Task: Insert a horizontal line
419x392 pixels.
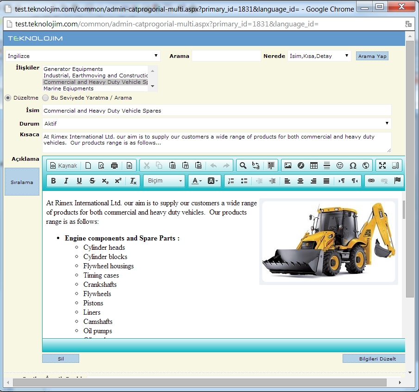Action: [x=327, y=165]
